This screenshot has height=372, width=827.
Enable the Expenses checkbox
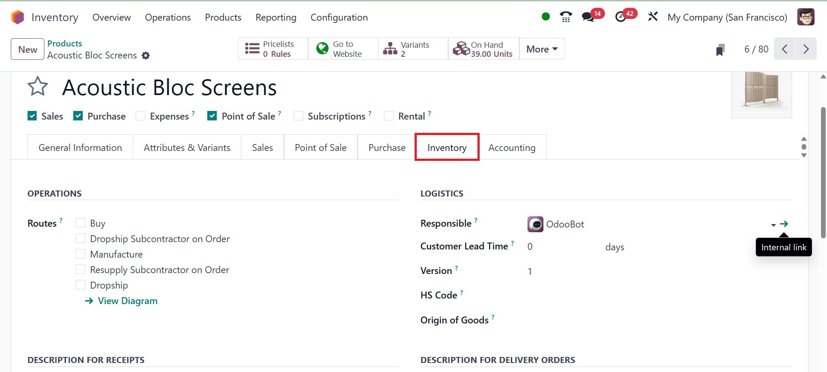tap(140, 116)
